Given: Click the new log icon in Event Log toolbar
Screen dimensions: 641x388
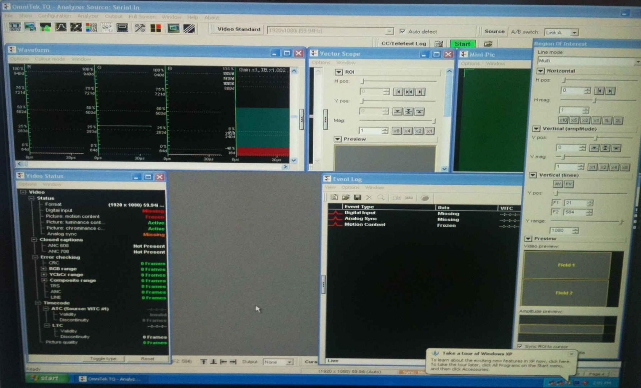Looking at the screenshot, I should [x=334, y=197].
